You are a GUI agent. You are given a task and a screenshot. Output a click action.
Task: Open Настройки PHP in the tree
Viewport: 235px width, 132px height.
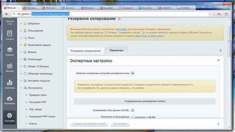[x=37, y=102]
